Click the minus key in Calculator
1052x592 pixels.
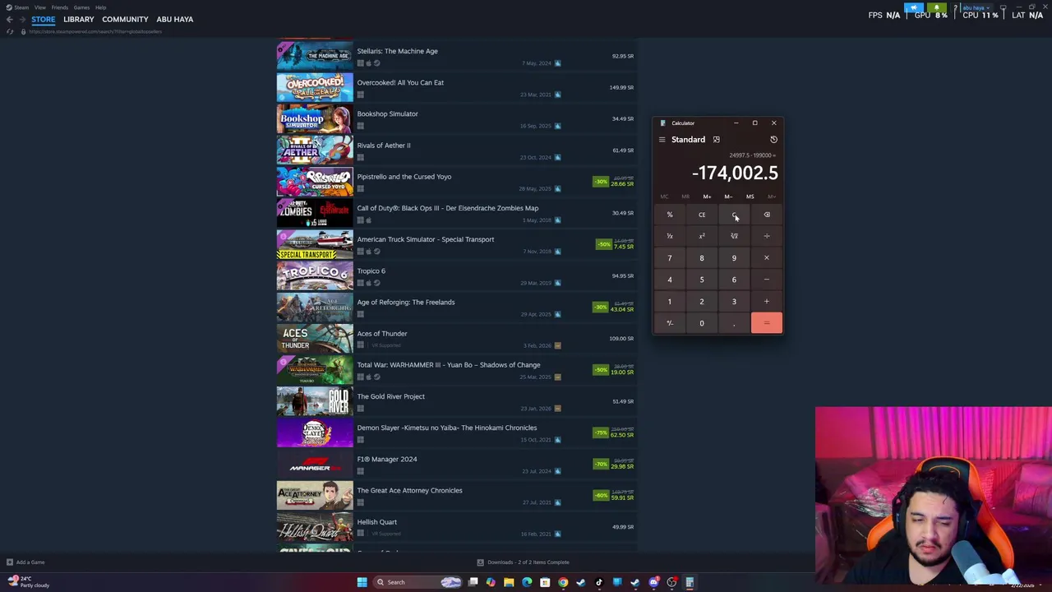click(x=767, y=280)
